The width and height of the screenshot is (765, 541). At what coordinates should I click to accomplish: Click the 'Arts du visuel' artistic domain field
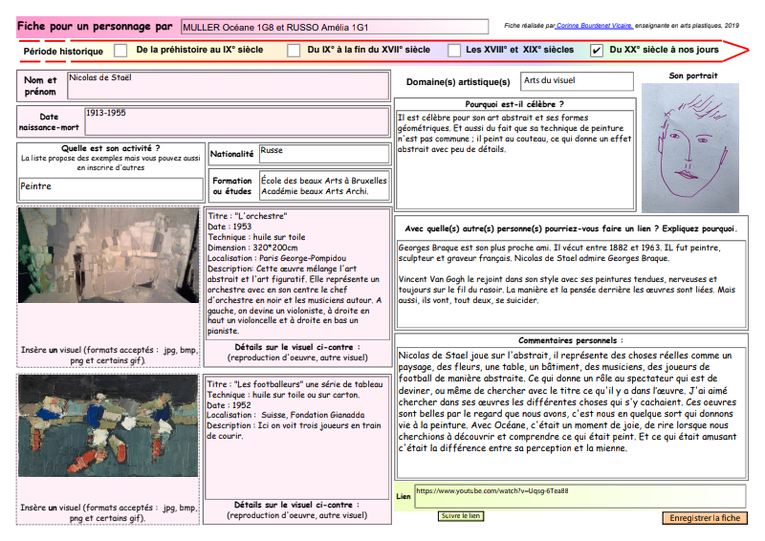(577, 82)
